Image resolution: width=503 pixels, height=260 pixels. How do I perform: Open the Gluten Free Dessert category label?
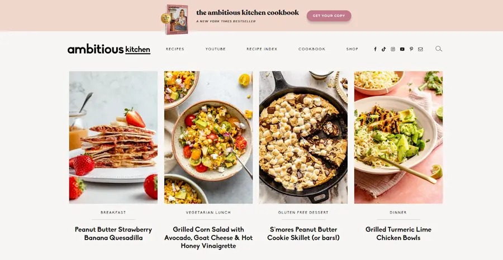(x=303, y=212)
